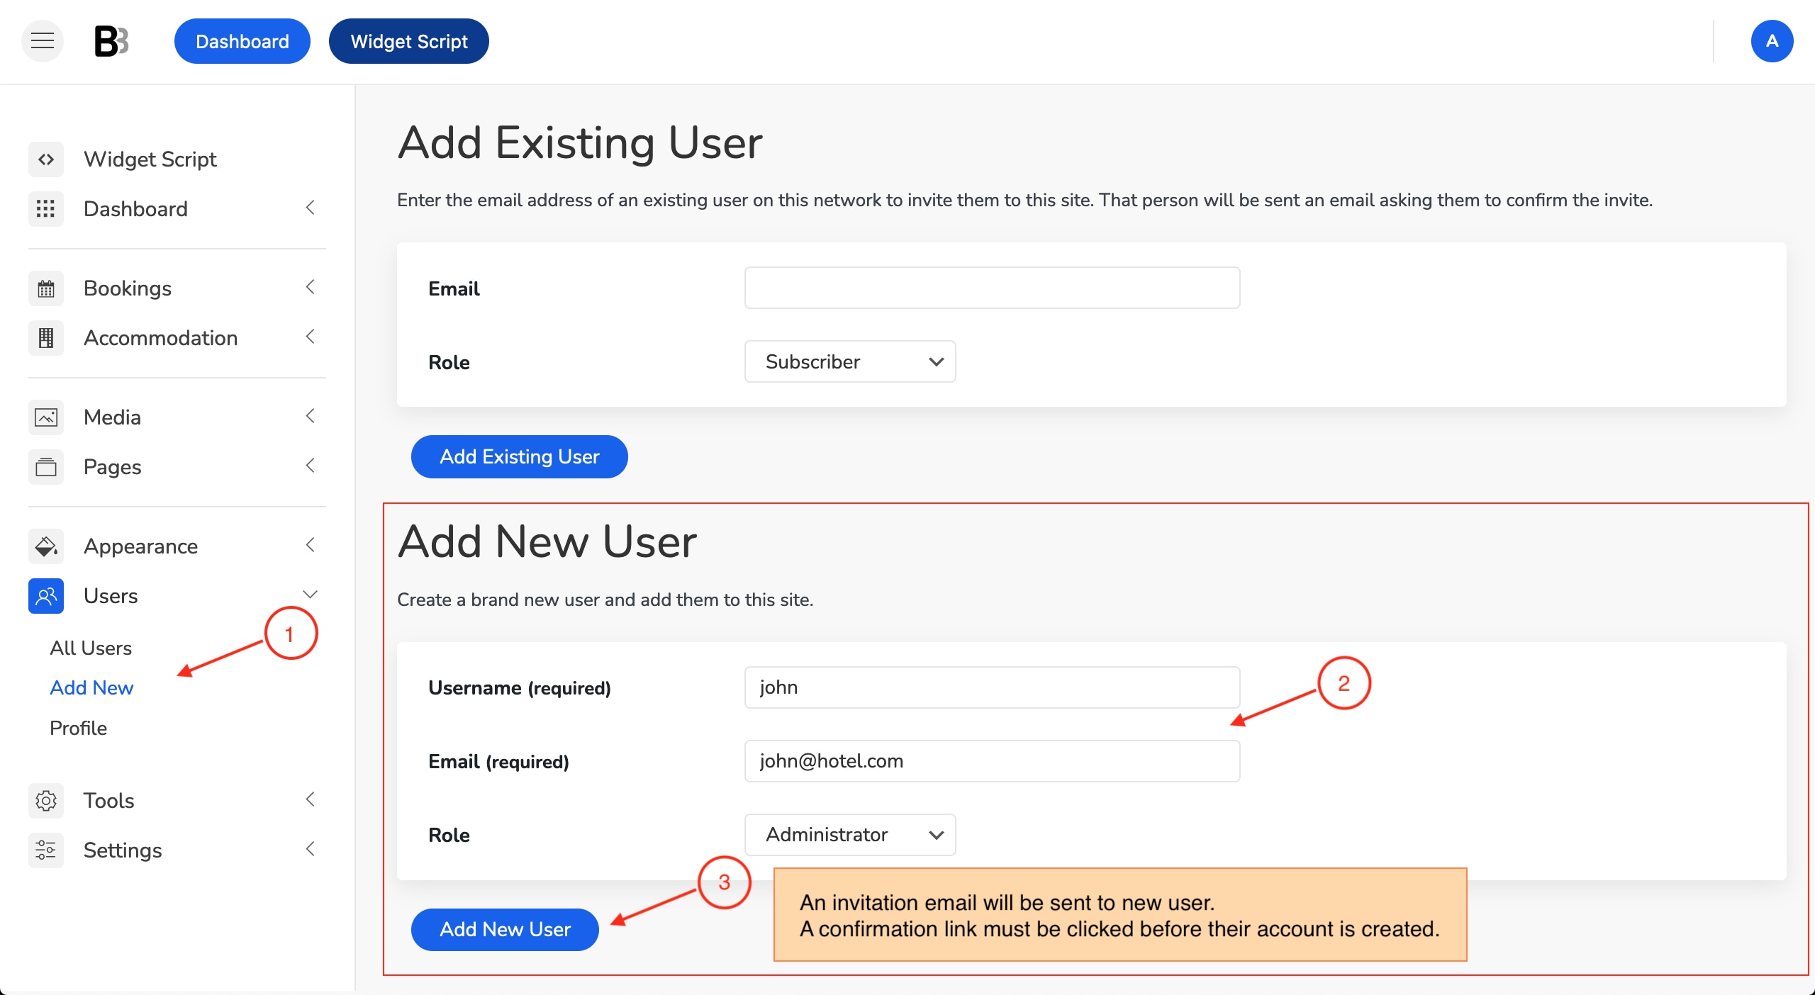This screenshot has height=995, width=1815.
Task: Collapse the Users menu chevron
Action: pyautogui.click(x=310, y=595)
